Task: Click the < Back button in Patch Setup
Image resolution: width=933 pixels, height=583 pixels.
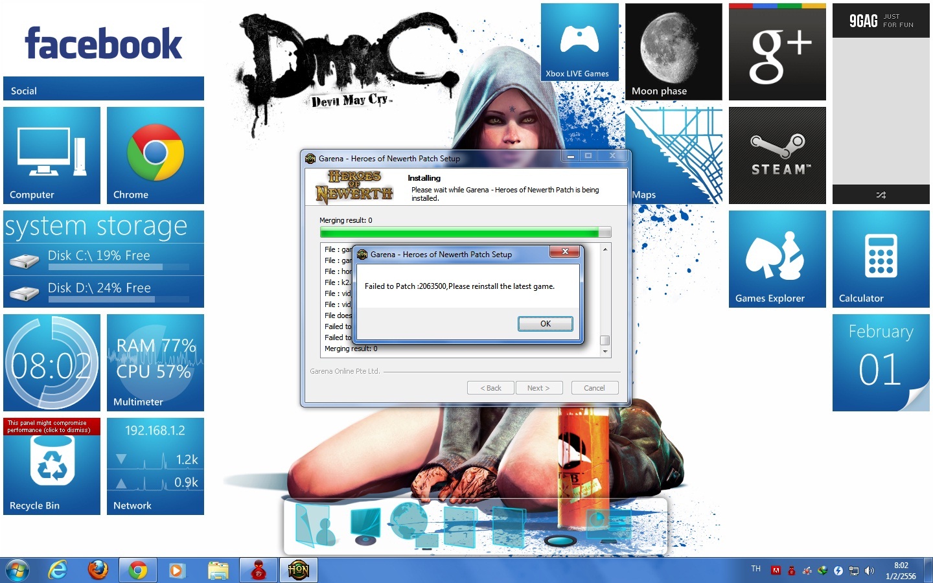Action: (x=490, y=388)
